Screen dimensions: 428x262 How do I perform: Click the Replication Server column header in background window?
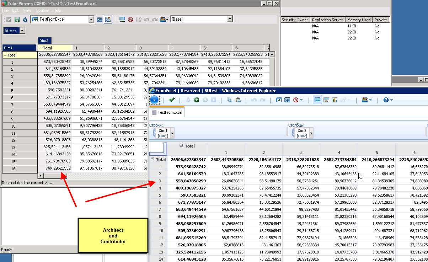click(x=327, y=20)
